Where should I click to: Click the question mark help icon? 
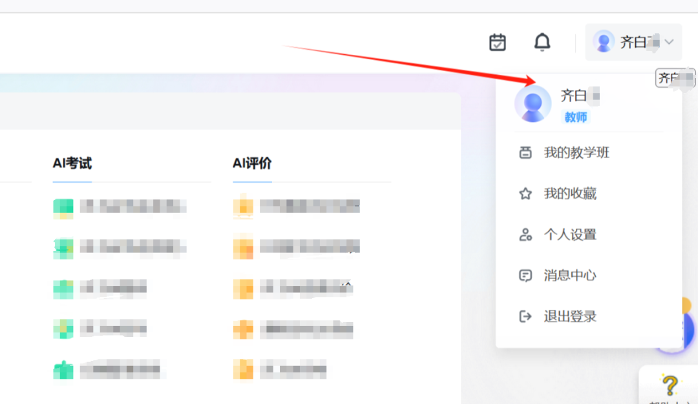point(670,385)
